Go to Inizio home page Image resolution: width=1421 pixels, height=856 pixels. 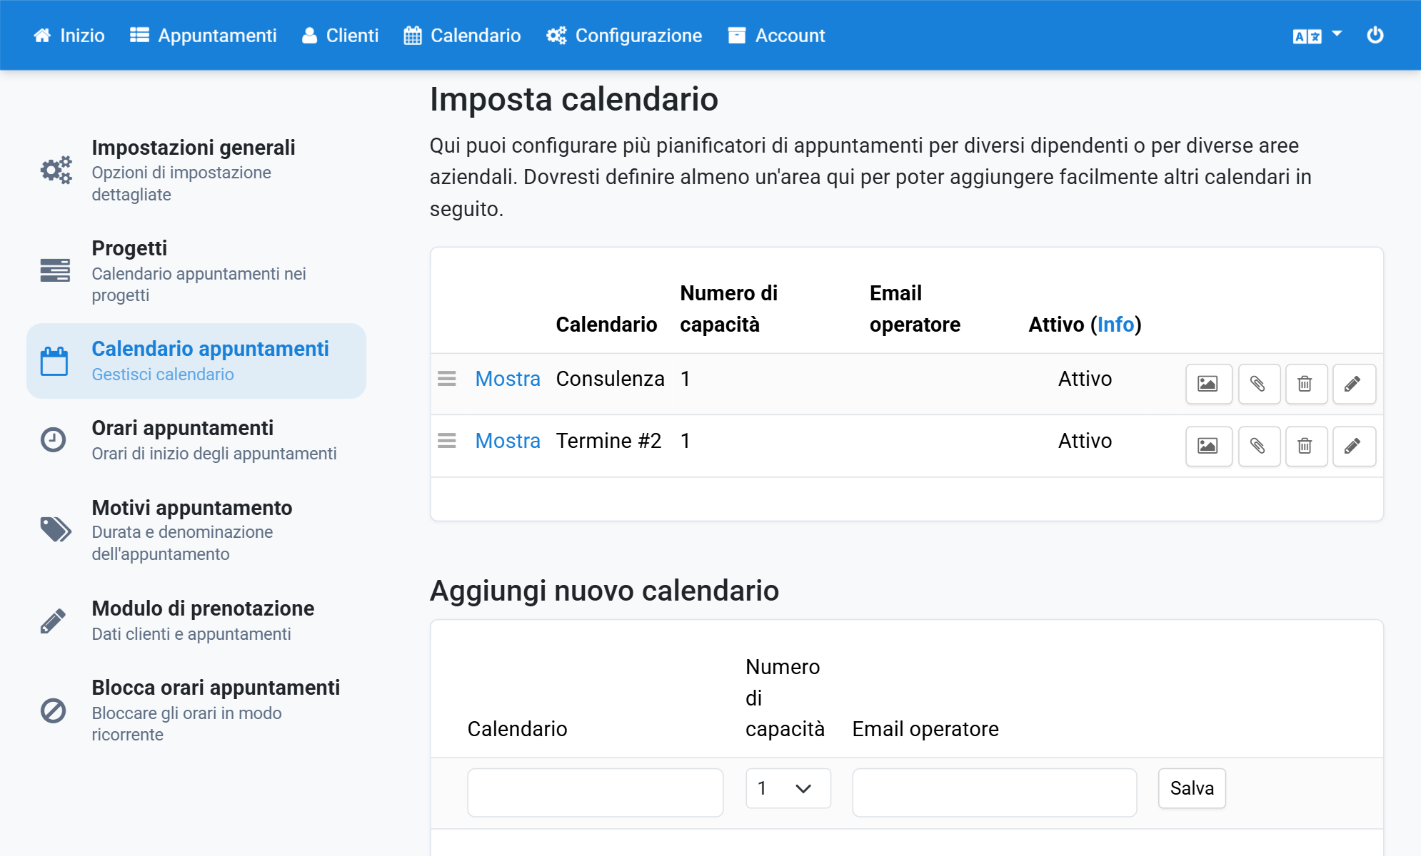[x=69, y=36]
